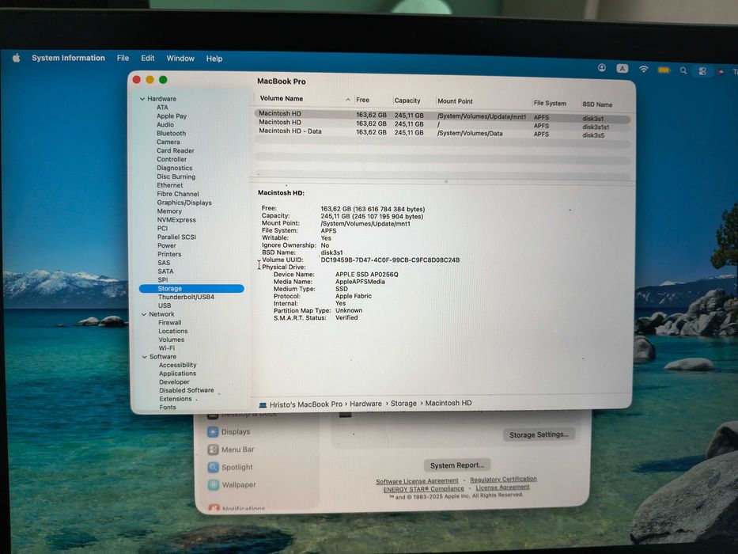
Task: Click the battery status icon in menu bar
Action: click(x=664, y=70)
